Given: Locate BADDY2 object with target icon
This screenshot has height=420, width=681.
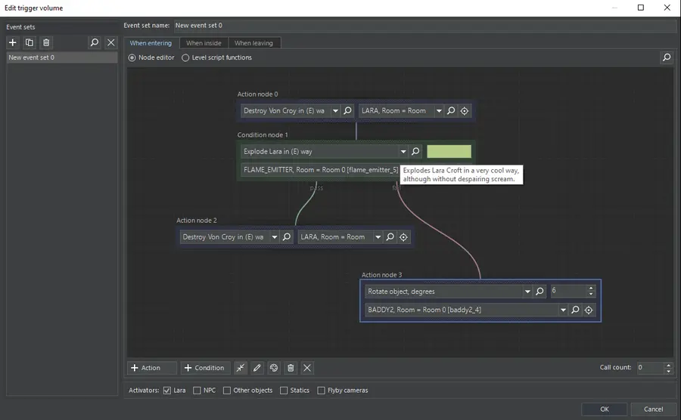Looking at the screenshot, I should click(589, 310).
